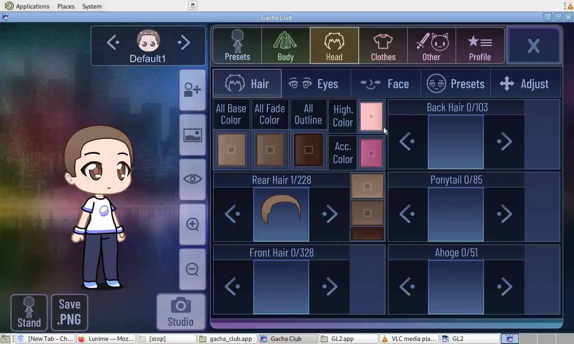Previous Rear Hair style arrow
This screenshot has width=574, height=344.
(232, 214)
